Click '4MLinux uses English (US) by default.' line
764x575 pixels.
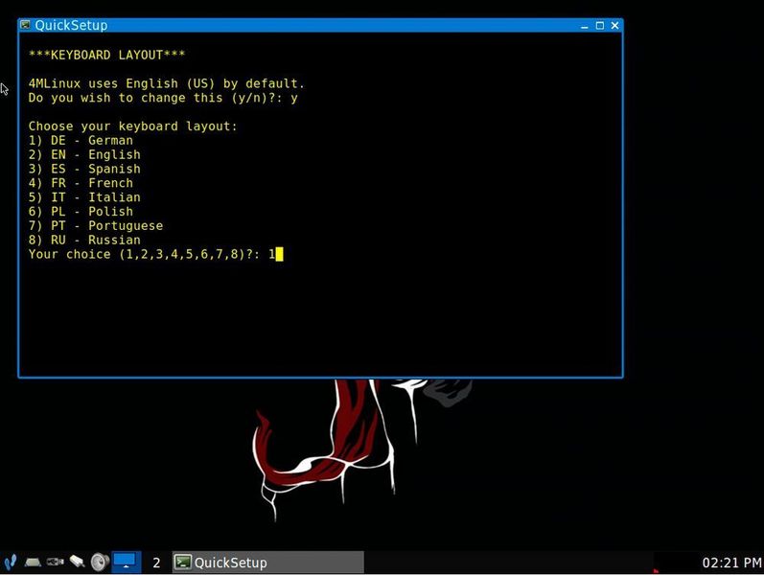click(x=166, y=83)
